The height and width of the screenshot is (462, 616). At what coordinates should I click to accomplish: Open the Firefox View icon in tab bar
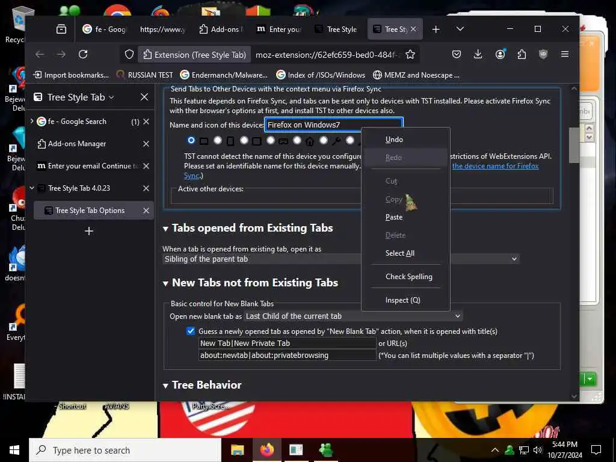[x=61, y=29]
